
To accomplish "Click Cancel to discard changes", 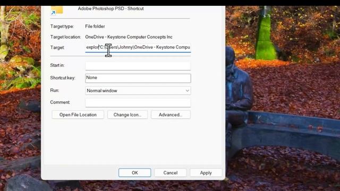I will [x=170, y=172].
